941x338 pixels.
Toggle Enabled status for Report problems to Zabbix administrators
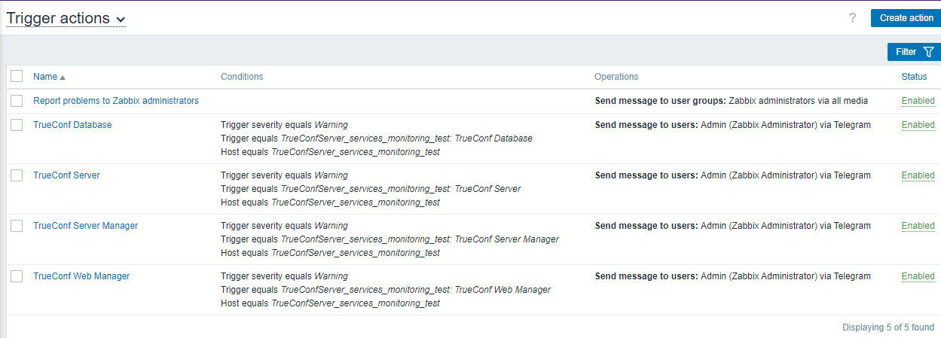coord(918,101)
